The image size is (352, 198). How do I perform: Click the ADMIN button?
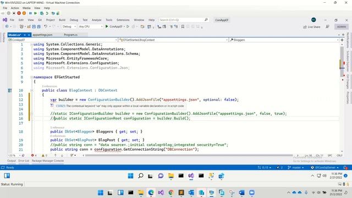(x=341, y=27)
